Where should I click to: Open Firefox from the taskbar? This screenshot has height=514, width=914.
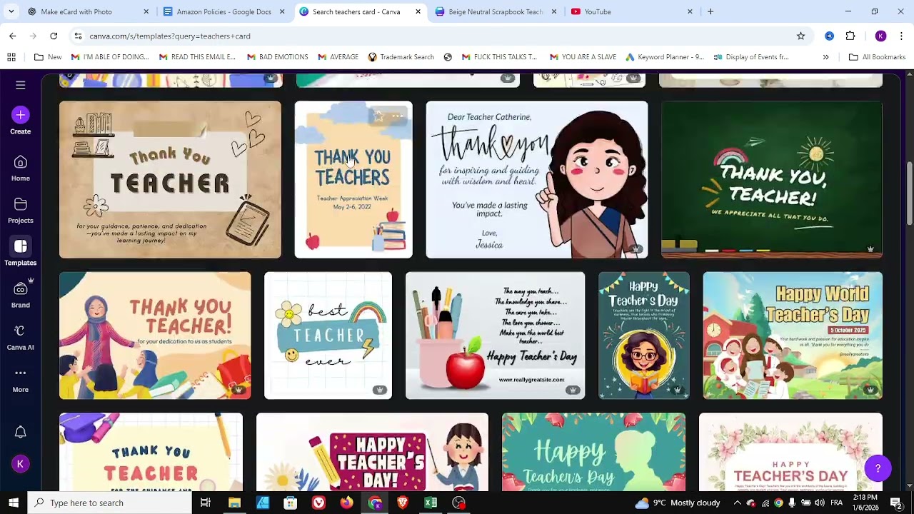click(346, 503)
